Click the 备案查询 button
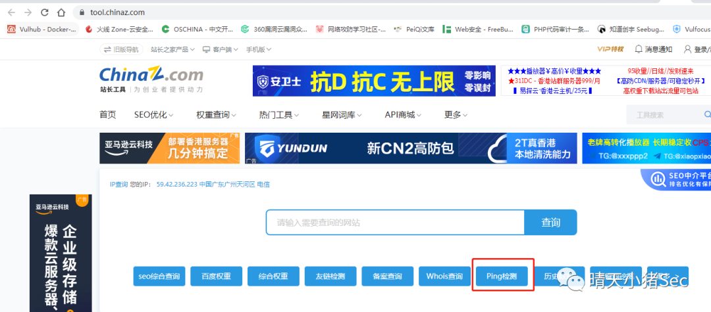The width and height of the screenshot is (711, 312). (x=388, y=276)
